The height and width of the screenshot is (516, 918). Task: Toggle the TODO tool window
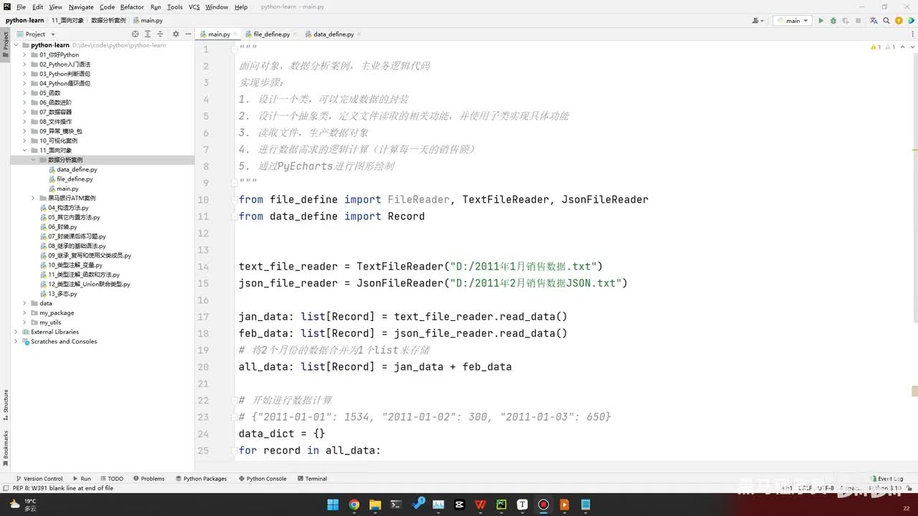[x=111, y=479]
